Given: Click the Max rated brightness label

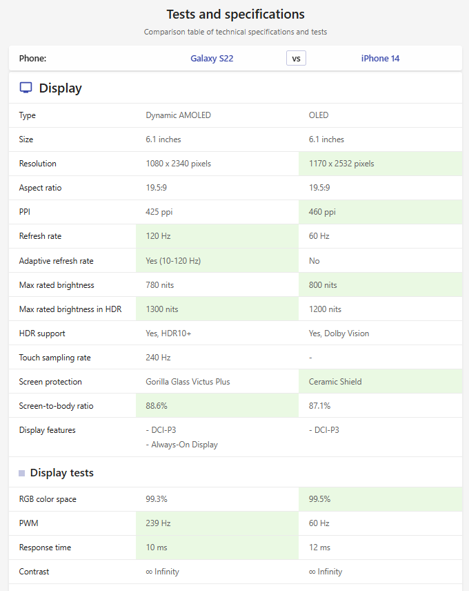Looking at the screenshot, I should pos(57,285).
